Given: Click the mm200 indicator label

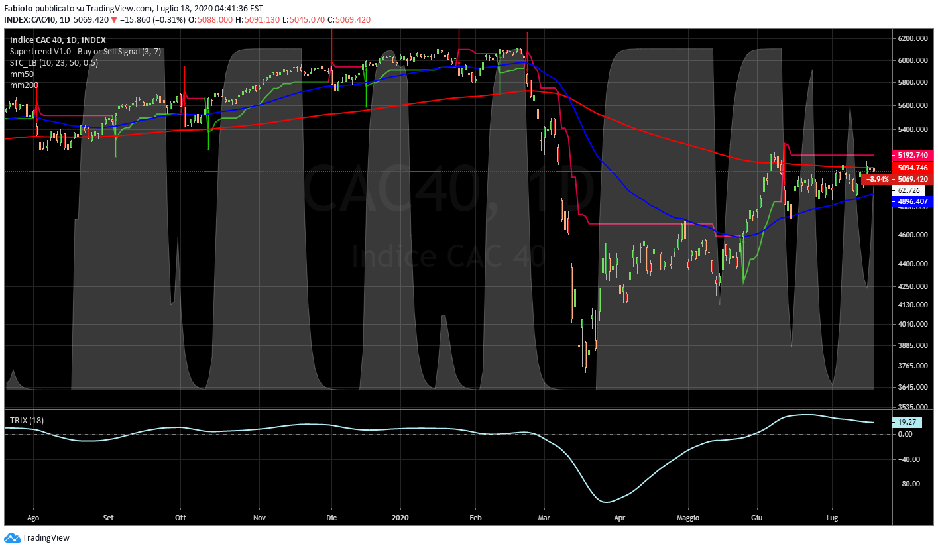Looking at the screenshot, I should click(x=24, y=85).
